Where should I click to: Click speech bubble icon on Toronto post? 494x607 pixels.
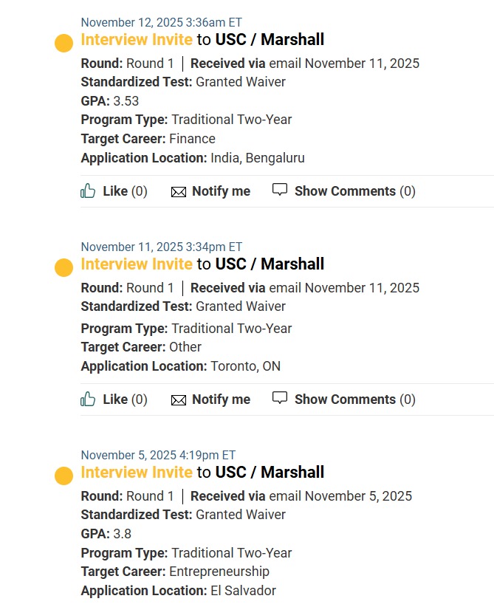pyautogui.click(x=280, y=399)
